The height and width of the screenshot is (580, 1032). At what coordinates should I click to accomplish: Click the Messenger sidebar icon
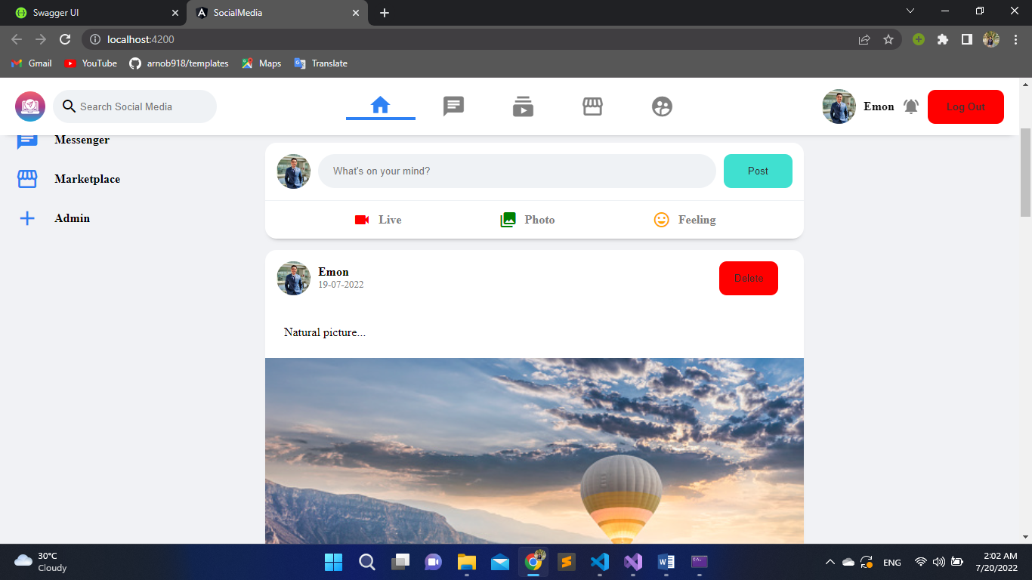tap(27, 140)
